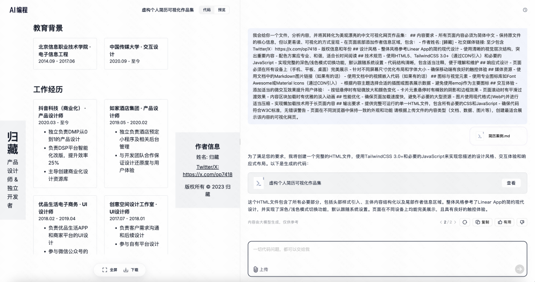
Task: Click the 归藏 sidebar name
Action: click(x=12, y=143)
